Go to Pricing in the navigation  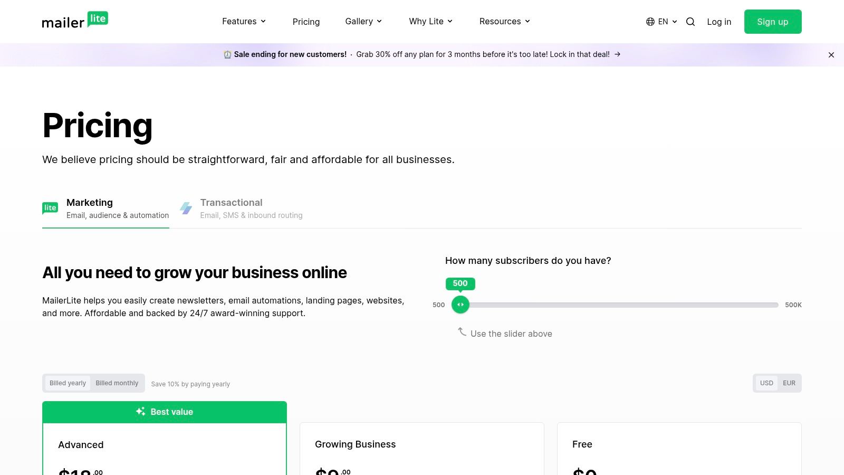click(306, 22)
